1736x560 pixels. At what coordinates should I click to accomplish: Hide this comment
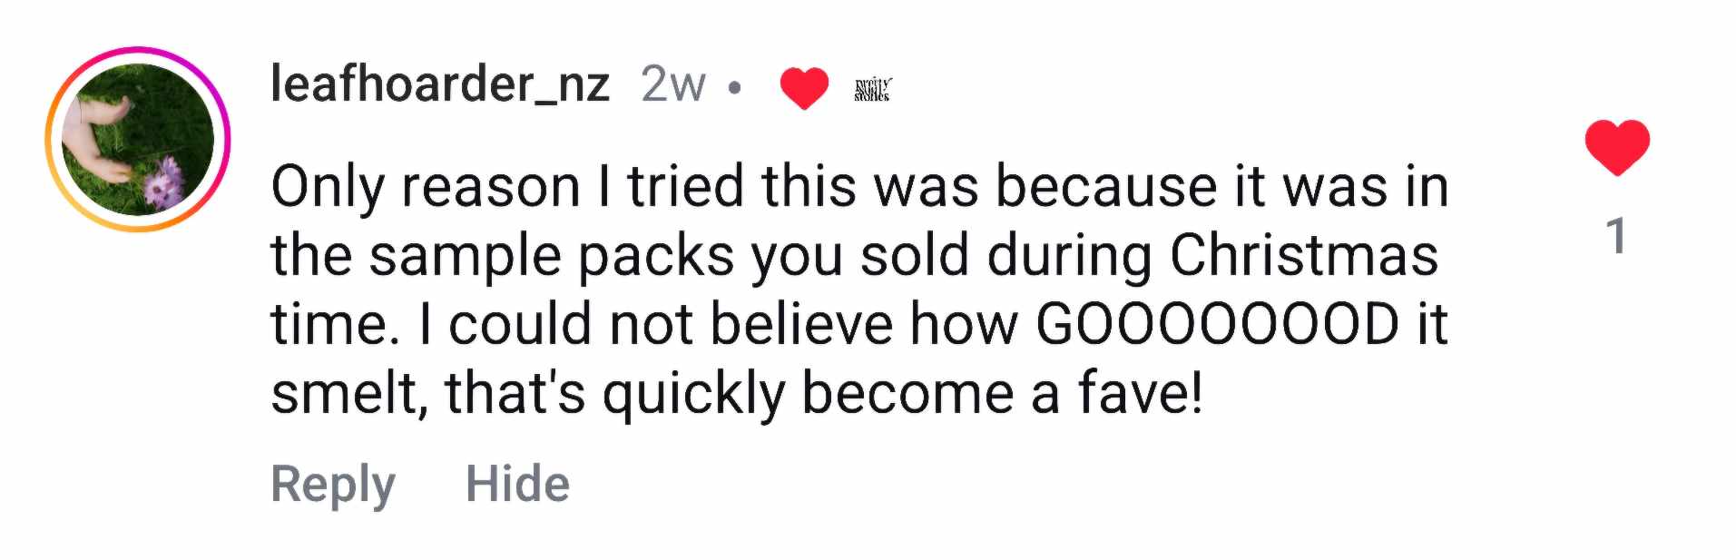[x=517, y=484]
